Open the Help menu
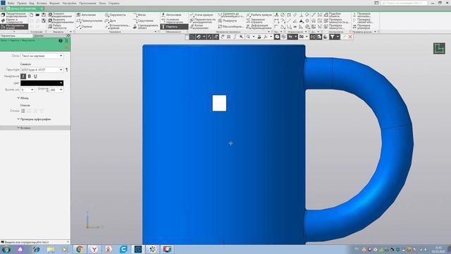451x254 pixels. pos(114,3)
